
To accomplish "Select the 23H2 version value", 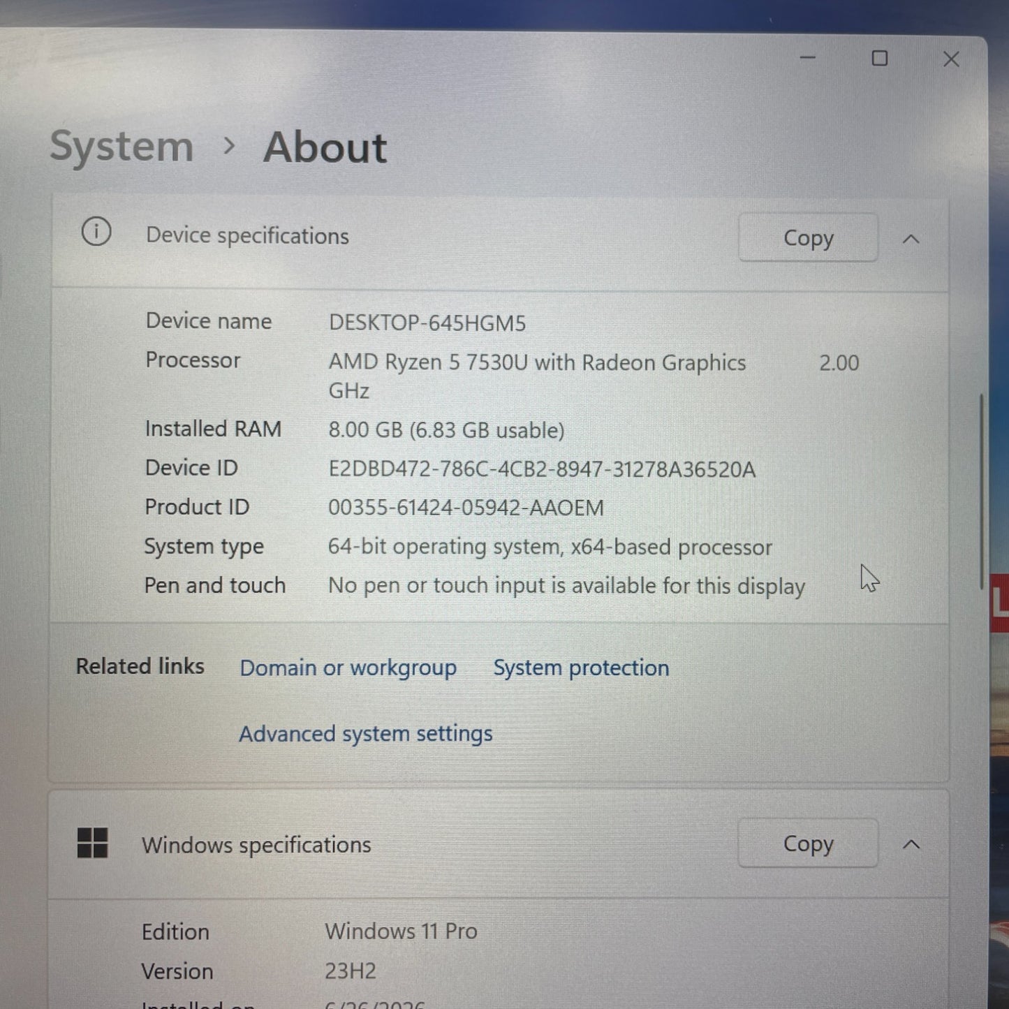I will (x=351, y=971).
